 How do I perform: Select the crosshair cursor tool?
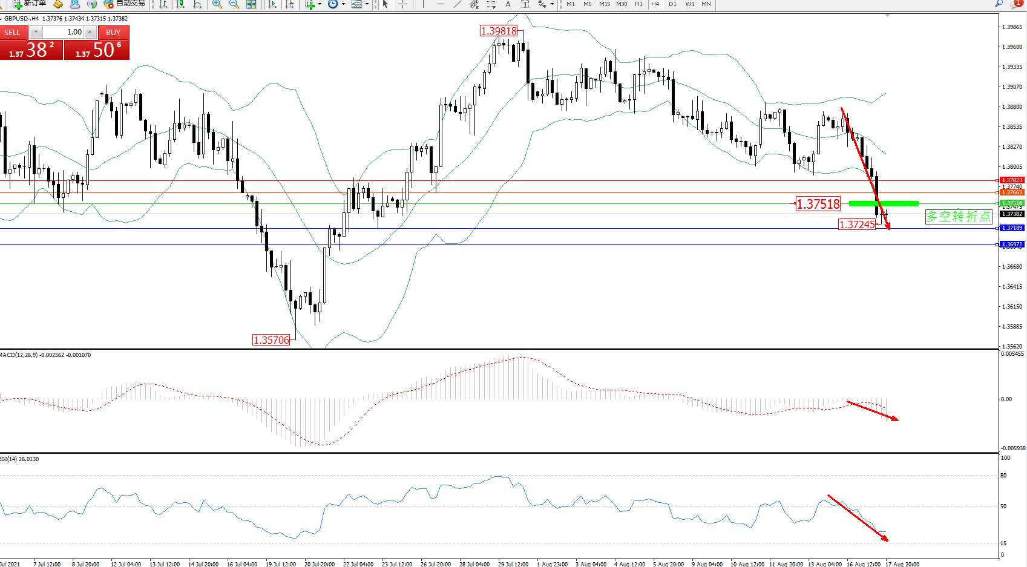402,4
